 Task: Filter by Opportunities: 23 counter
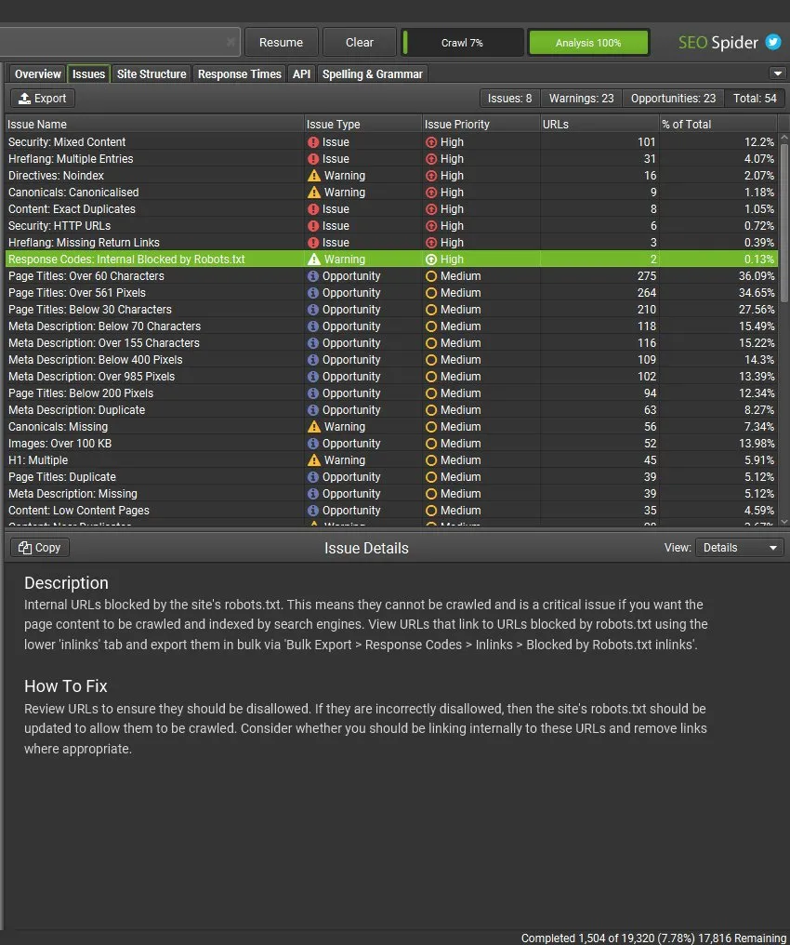point(673,99)
